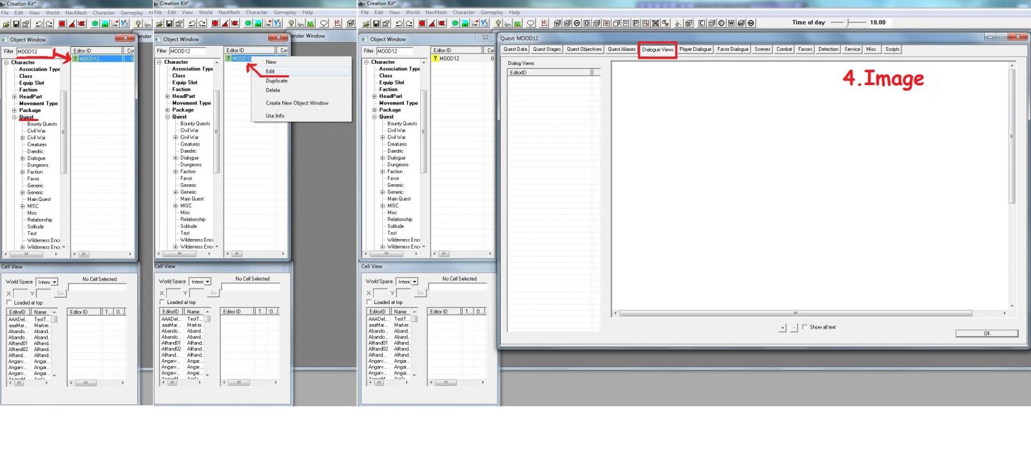Click Go button in left Cell View
Viewport: 1031px width, 449px height.
61,293
